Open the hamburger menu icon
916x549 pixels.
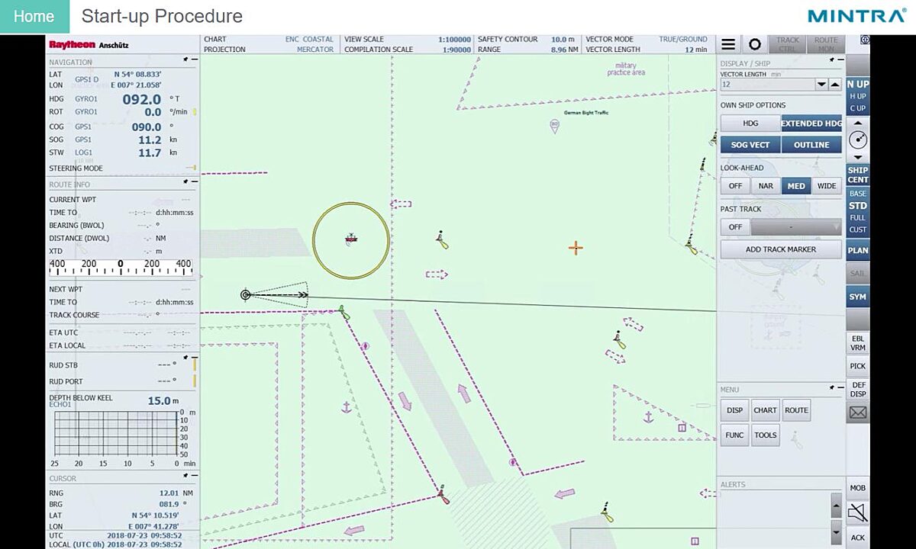(729, 45)
